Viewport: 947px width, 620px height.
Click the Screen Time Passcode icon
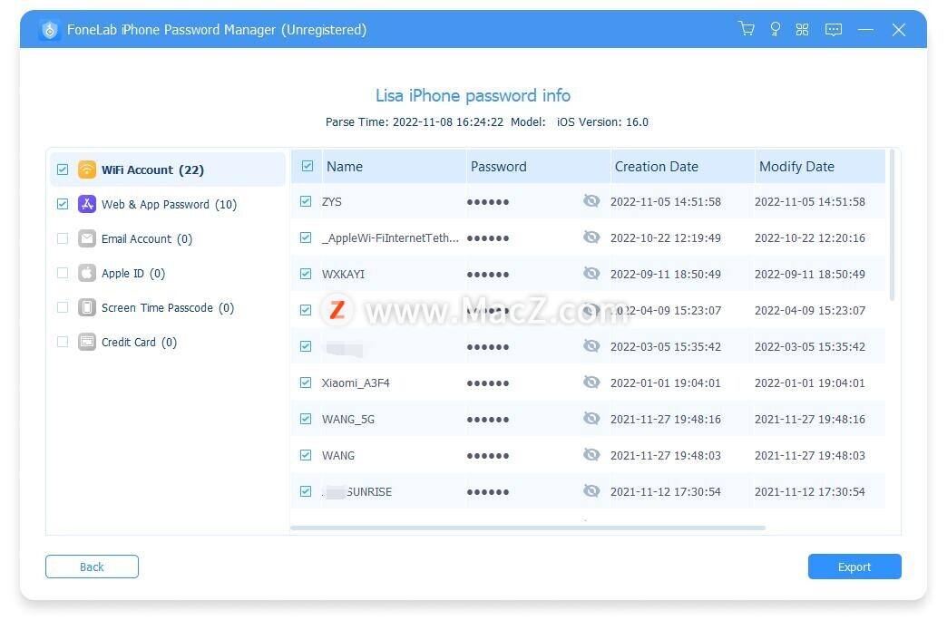[87, 307]
